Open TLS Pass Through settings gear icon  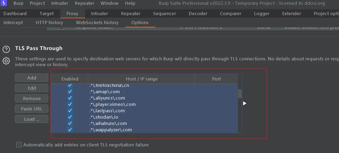pos(6,61)
